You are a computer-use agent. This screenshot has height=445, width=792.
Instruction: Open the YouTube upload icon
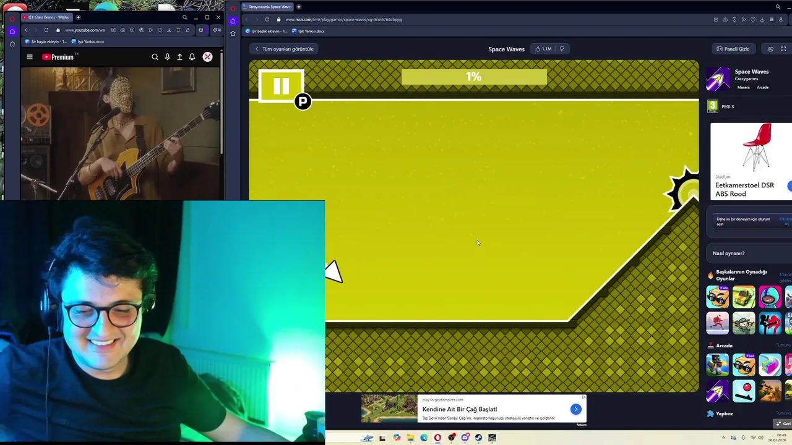(x=179, y=57)
